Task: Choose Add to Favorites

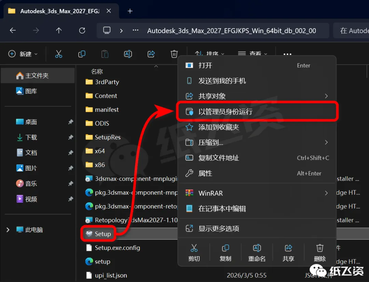Action: 257,127
